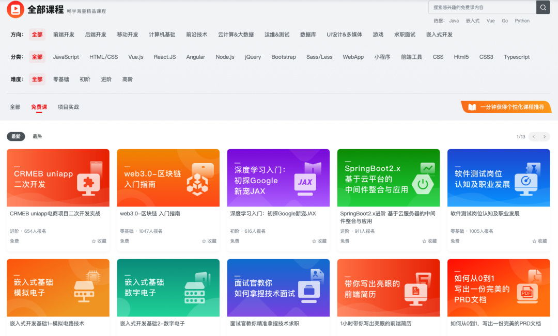Open web3.0-区块链 入门指南 course thumbnail
The height and width of the screenshot is (336, 558).
pos(168,178)
